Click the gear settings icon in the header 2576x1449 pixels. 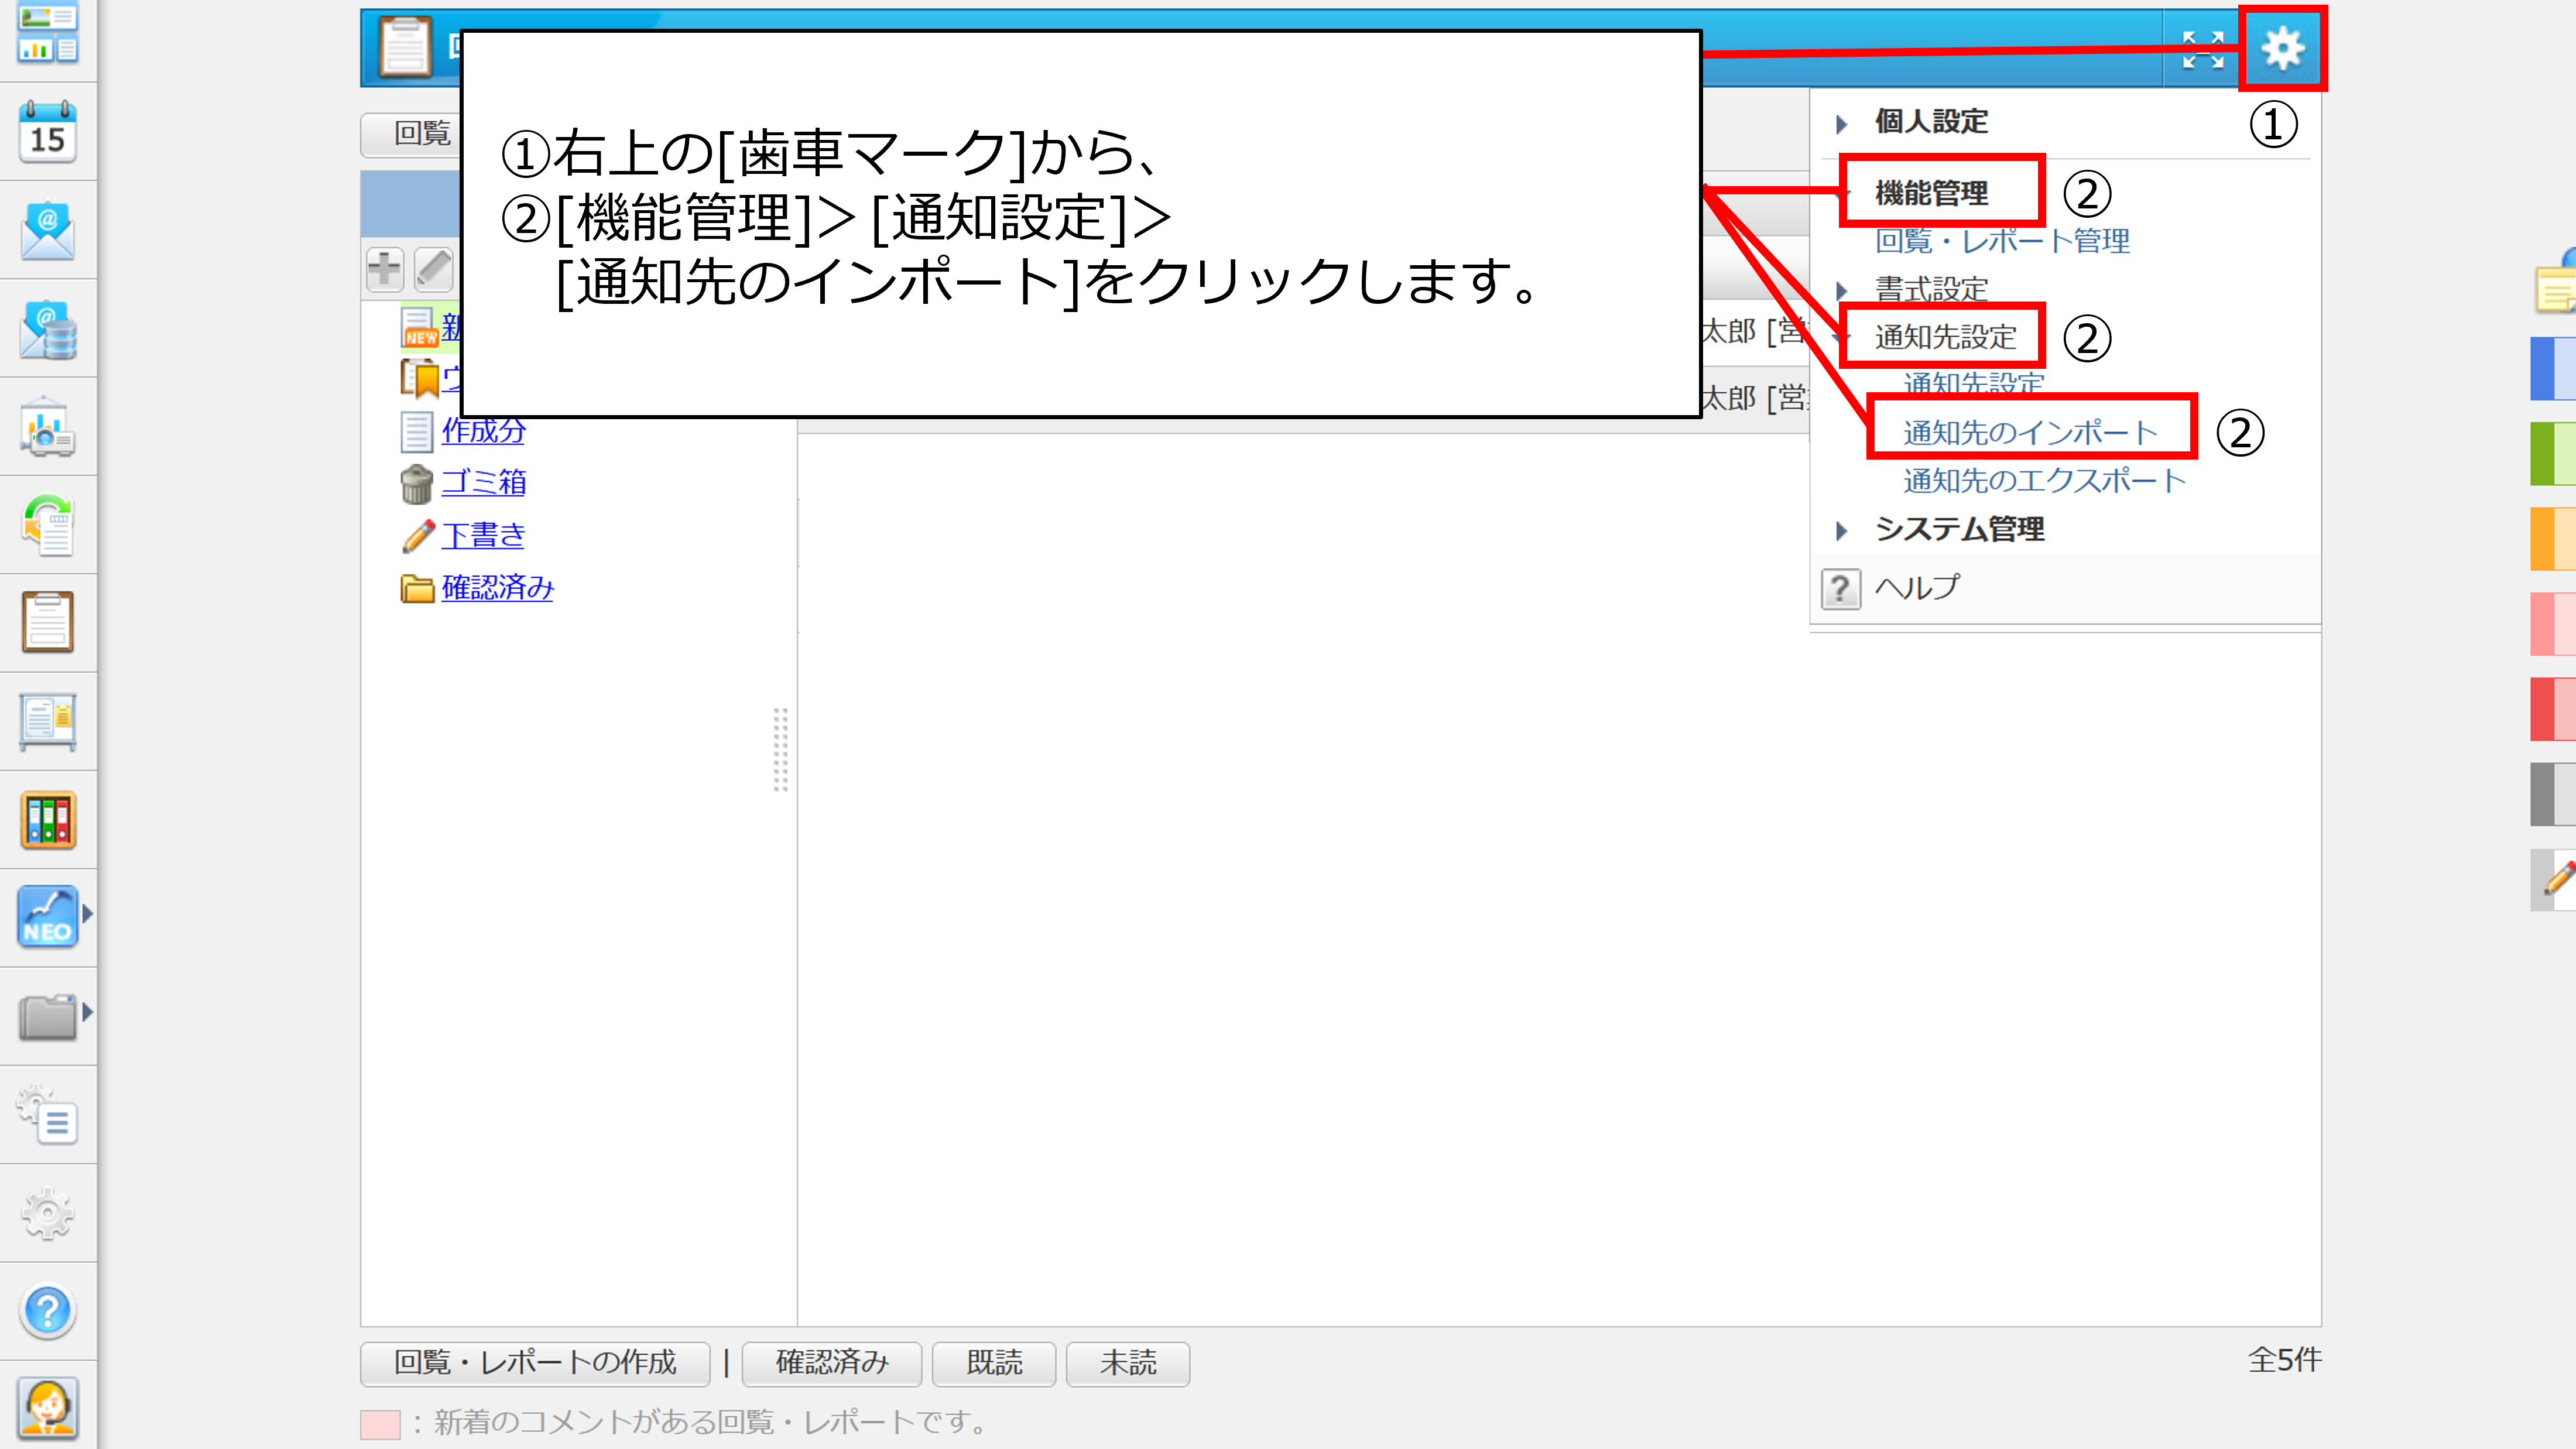2282,48
